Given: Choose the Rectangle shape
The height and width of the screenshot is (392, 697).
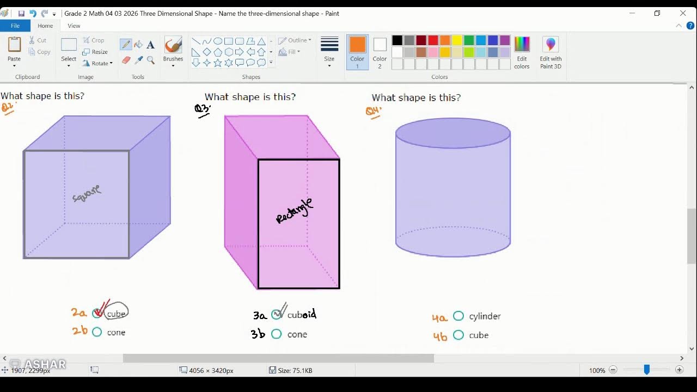Looking at the screenshot, I should (x=229, y=41).
